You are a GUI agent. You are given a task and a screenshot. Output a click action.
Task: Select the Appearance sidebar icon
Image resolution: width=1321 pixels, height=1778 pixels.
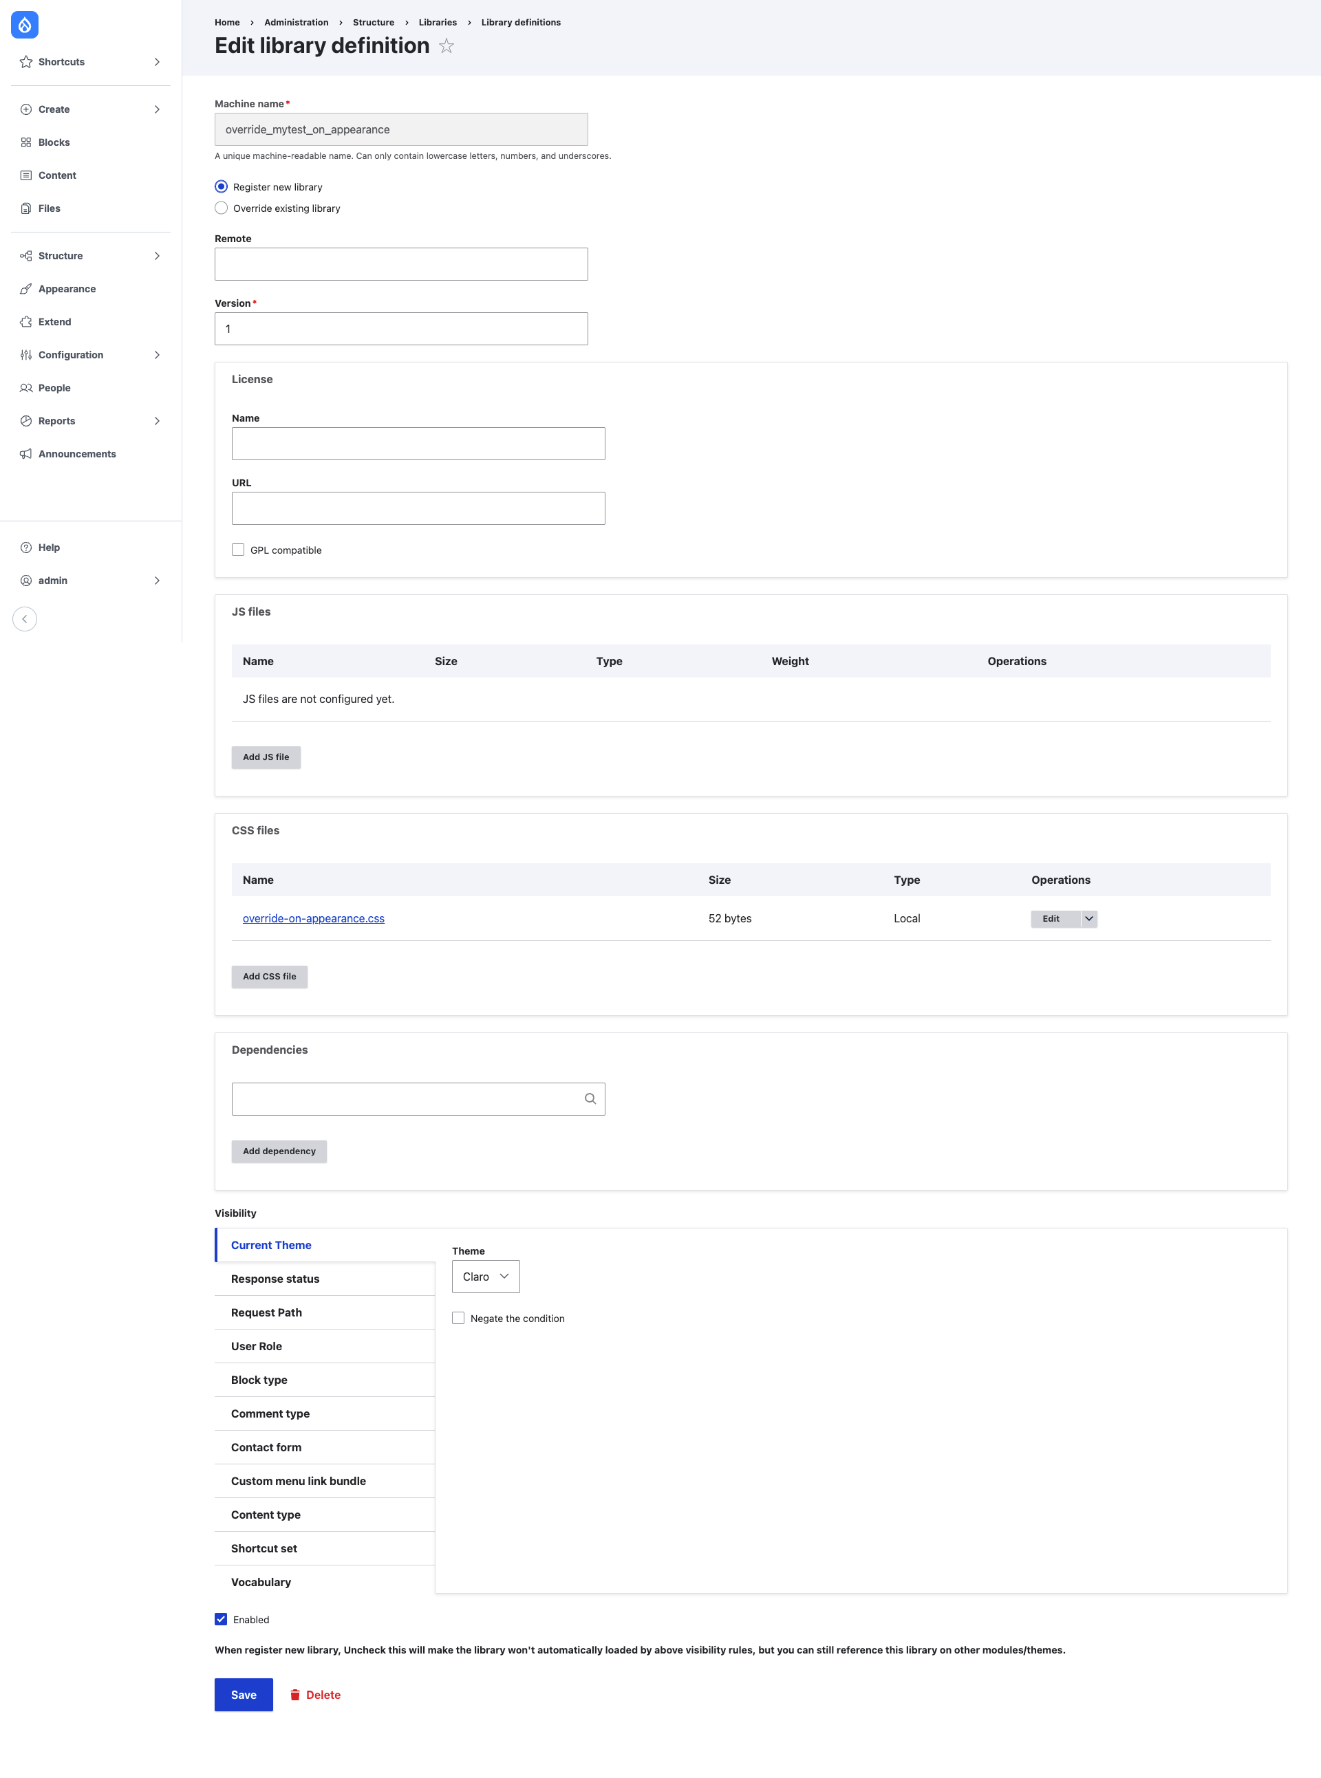[26, 289]
